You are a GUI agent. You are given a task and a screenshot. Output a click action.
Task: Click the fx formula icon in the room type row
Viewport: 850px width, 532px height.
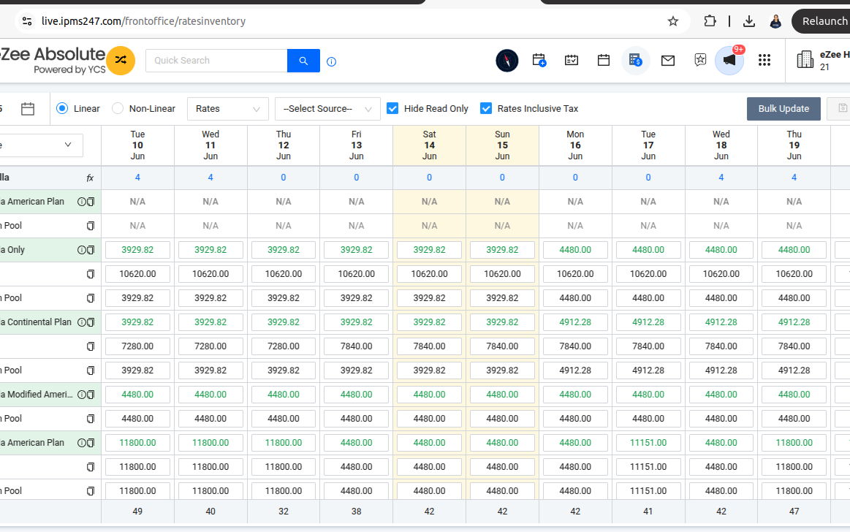[x=90, y=178]
